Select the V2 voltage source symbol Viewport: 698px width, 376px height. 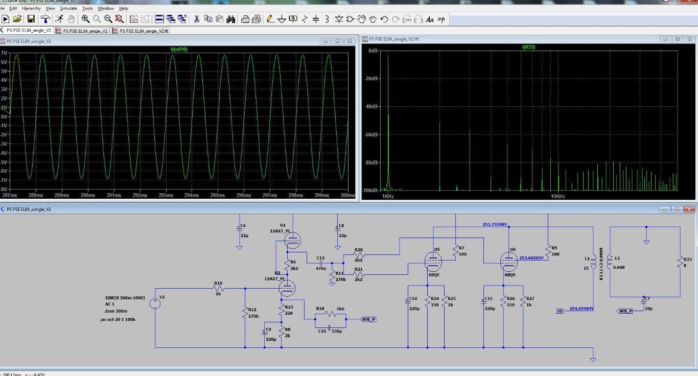[155, 303]
